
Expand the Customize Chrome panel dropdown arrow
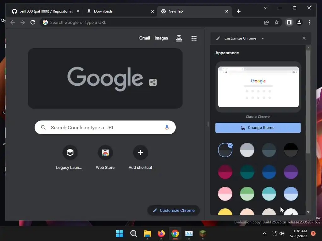point(263,38)
